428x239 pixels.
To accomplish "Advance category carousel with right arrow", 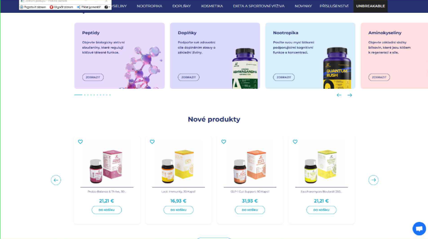I will click(350, 95).
